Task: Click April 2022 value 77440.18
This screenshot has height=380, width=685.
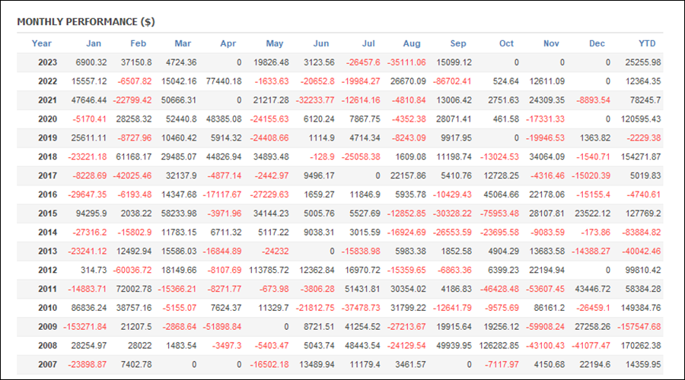Action: [x=224, y=81]
